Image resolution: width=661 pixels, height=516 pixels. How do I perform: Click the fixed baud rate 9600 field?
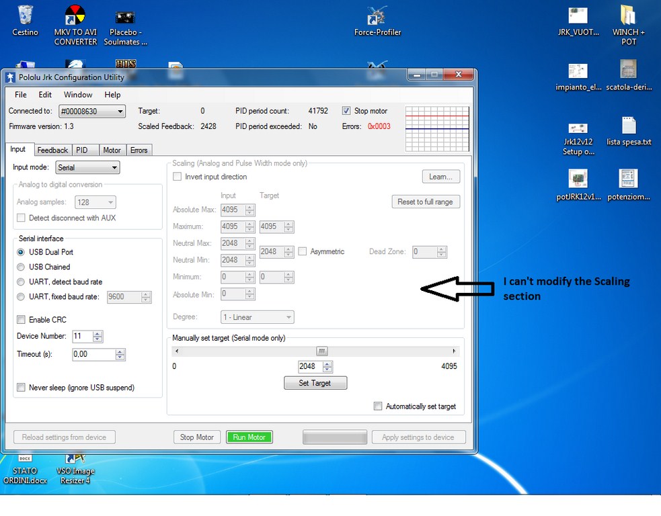pos(124,297)
